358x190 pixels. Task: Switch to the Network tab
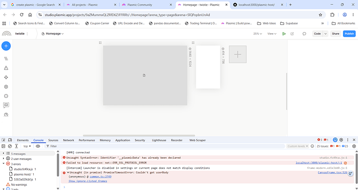coord(68,140)
